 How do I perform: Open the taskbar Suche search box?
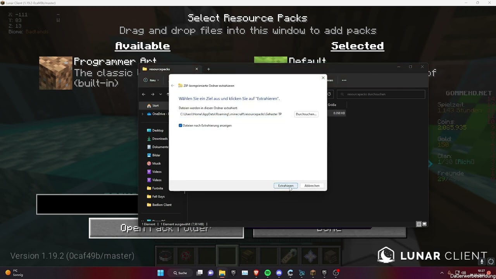[x=180, y=273]
